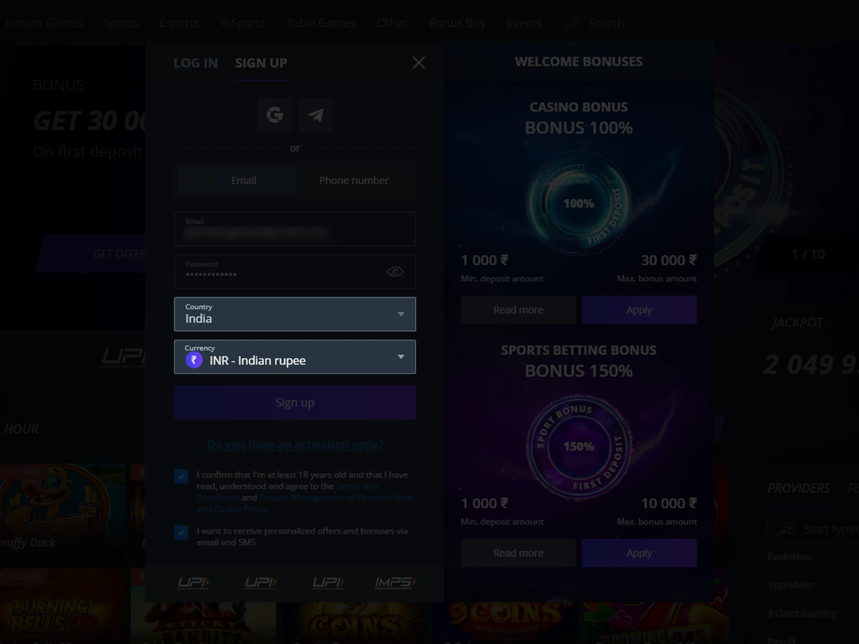Apply the Casino 100% welcome bonus
This screenshot has height=644, width=859.
pos(638,310)
